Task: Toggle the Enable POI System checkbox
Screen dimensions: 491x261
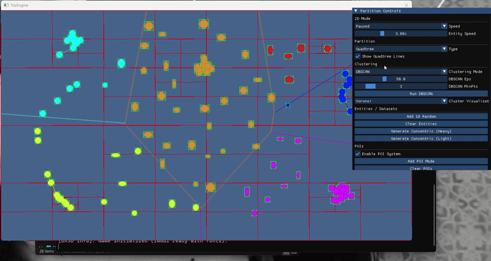Action: [x=358, y=154]
